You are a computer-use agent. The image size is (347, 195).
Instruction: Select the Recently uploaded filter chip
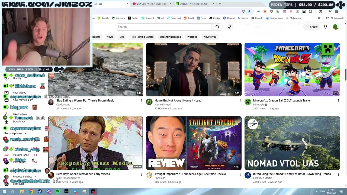(x=170, y=37)
